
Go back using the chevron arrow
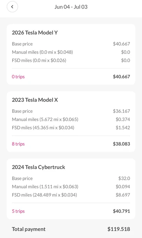[x=12, y=7]
